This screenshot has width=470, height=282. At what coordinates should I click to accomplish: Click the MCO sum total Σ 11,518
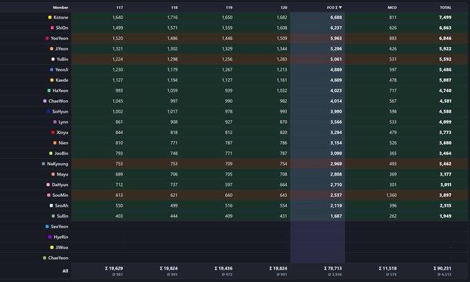(388, 268)
